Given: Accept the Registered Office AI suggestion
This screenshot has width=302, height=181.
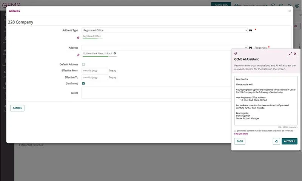Looking at the screenshot, I should [x=92, y=37].
